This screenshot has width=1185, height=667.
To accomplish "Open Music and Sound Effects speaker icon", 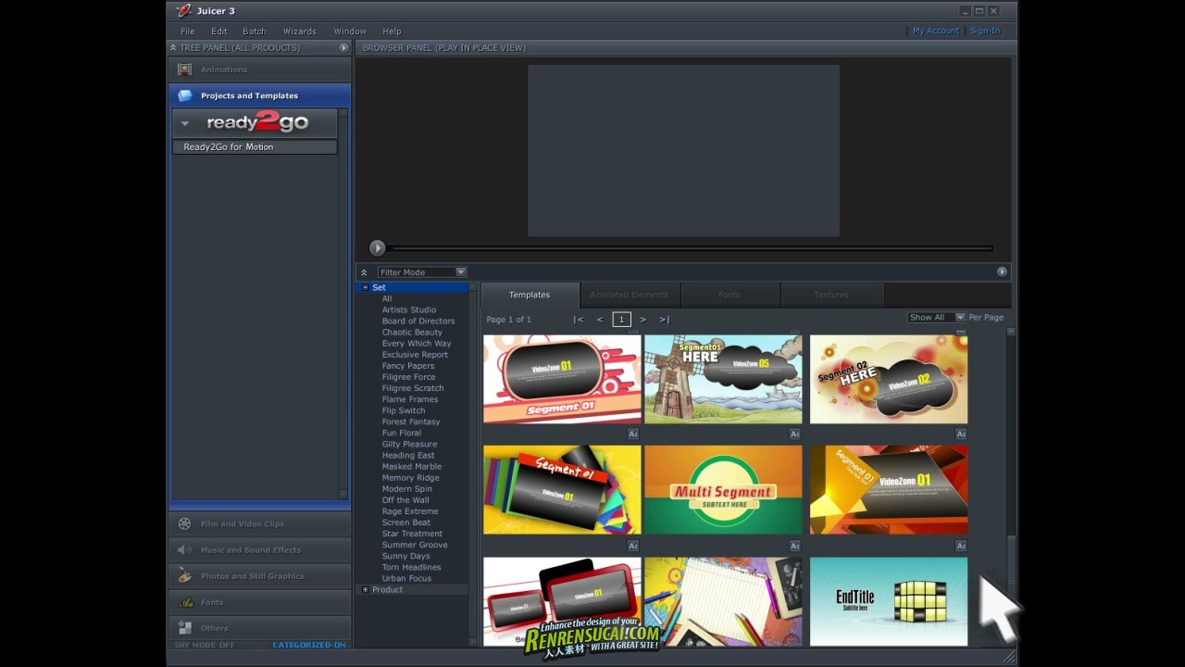I will 184,549.
